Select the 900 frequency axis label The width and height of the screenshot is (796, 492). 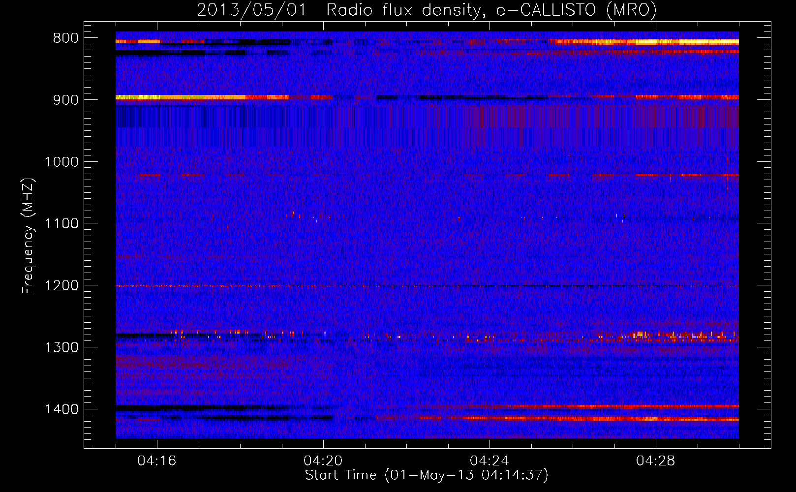[65, 100]
